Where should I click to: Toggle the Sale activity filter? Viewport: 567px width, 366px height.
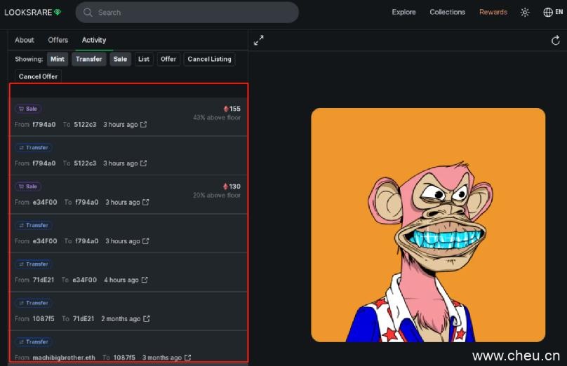coord(120,60)
